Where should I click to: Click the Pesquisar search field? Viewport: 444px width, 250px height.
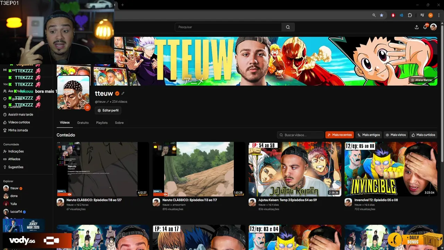(x=228, y=27)
